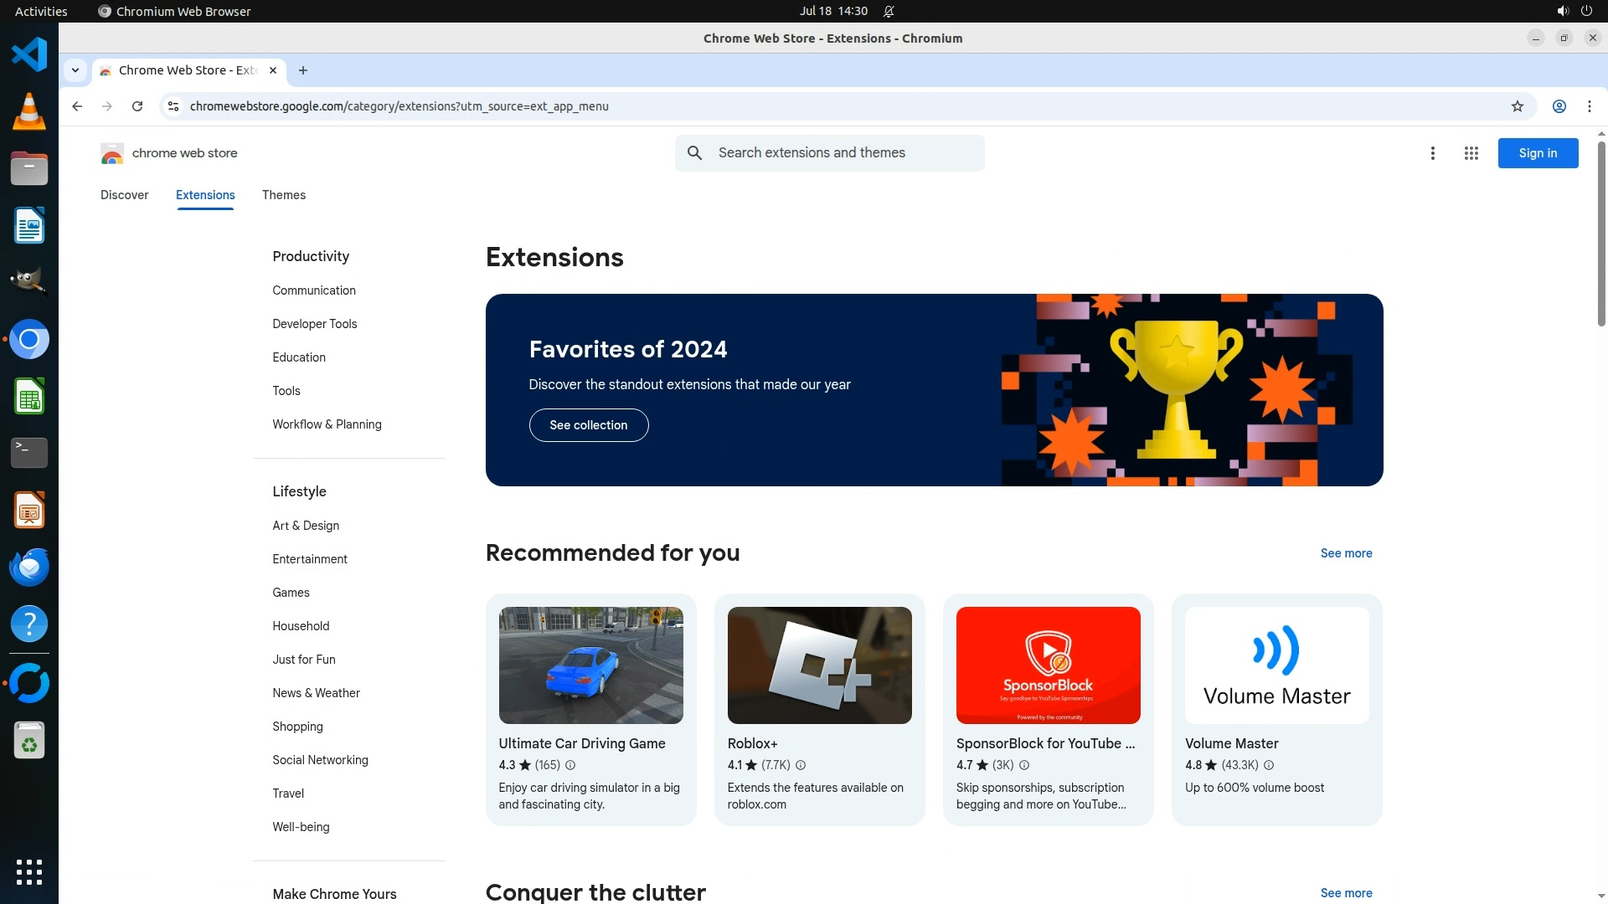Switch to the Themes tab
The height and width of the screenshot is (904, 1608).
point(283,195)
